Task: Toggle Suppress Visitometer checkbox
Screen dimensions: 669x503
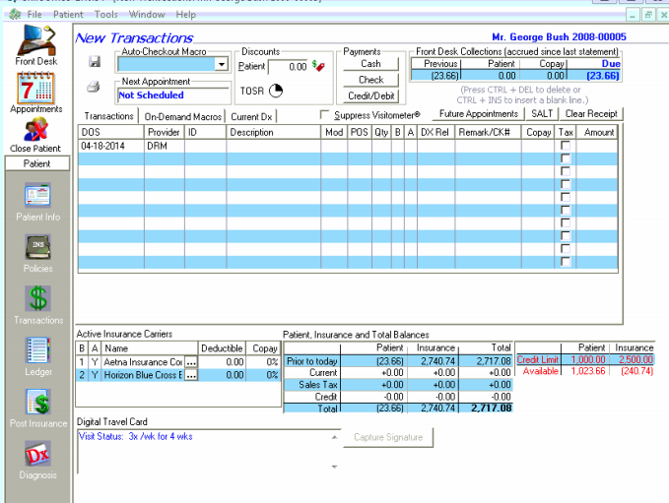Action: (325, 114)
